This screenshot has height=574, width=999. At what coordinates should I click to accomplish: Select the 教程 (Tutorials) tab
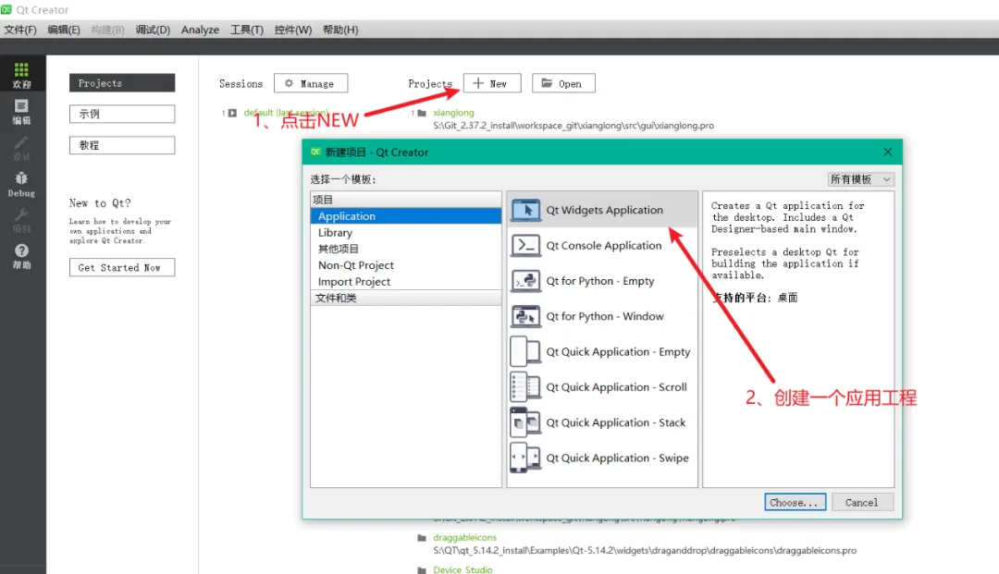coord(122,145)
